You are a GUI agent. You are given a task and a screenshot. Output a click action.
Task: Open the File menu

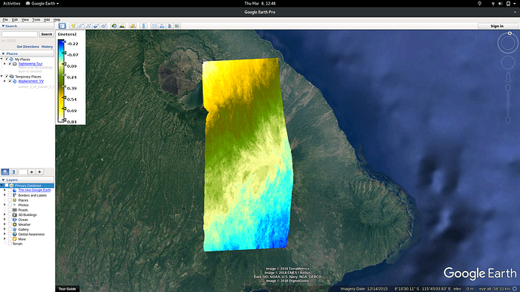pos(5,20)
